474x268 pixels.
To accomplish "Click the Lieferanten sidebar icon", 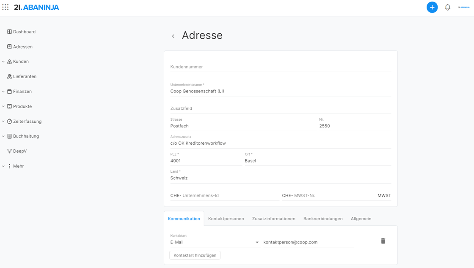I will pos(9,76).
